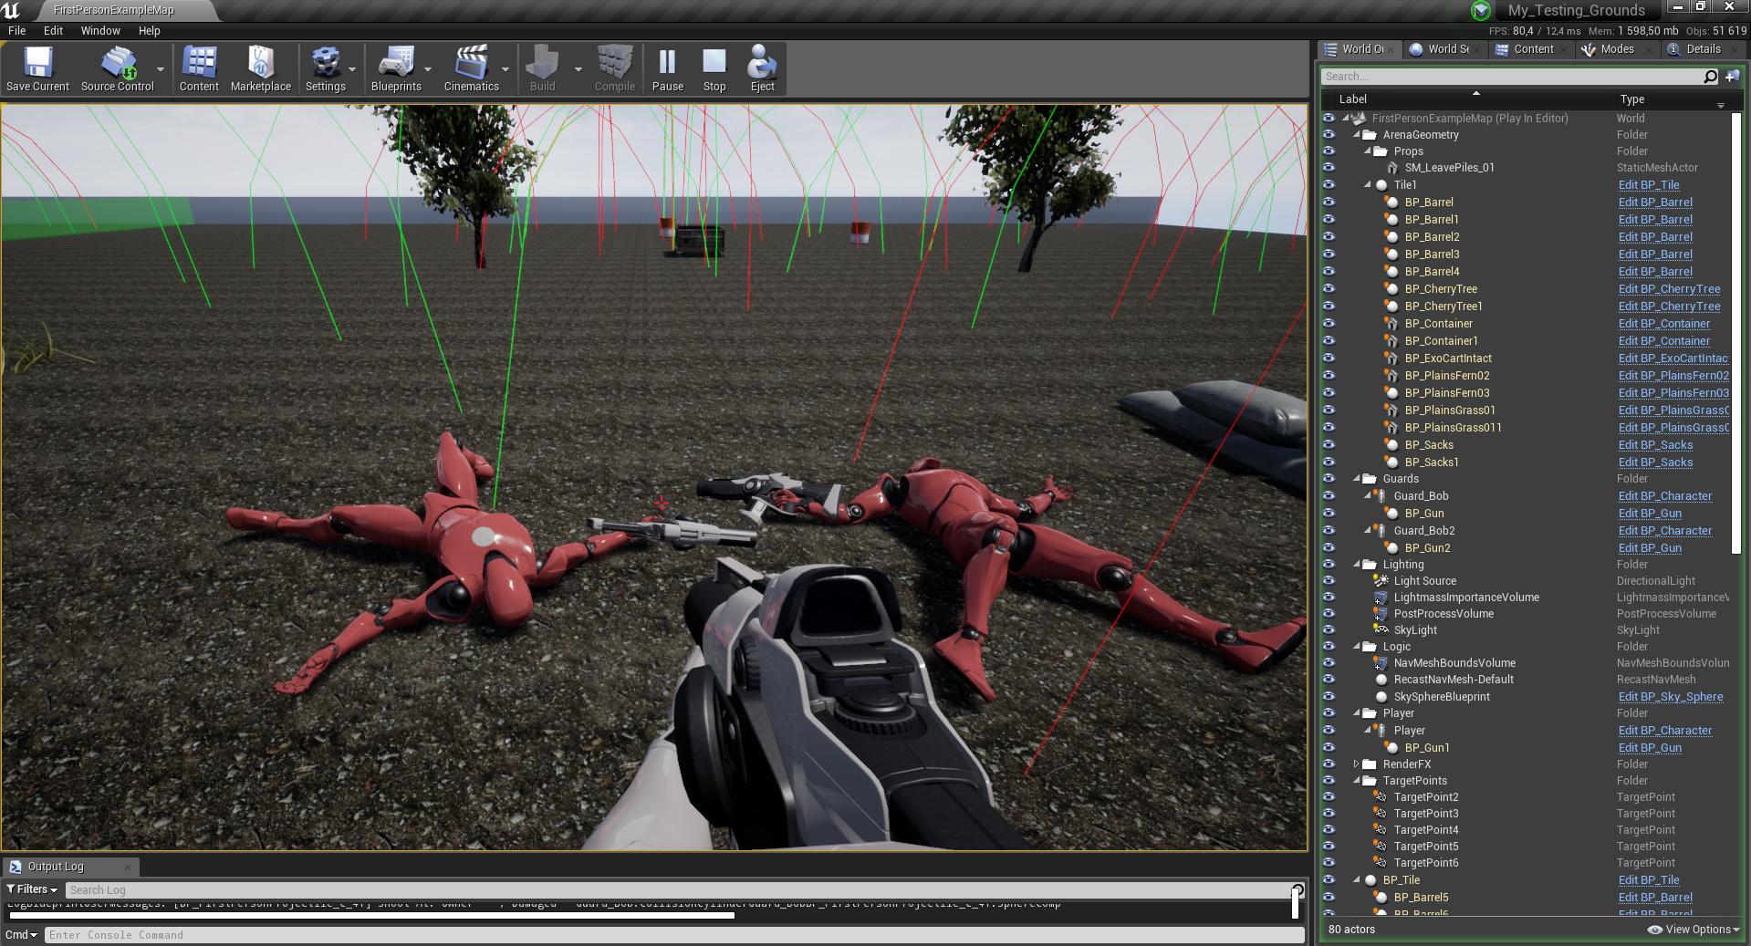Click the Build toolbar icon
The width and height of the screenshot is (1751, 946).
coord(542,68)
